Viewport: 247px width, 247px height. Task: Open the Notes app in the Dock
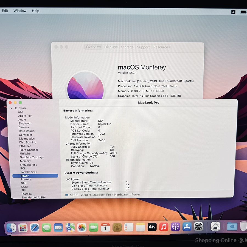pyautogui.click(x=140, y=227)
